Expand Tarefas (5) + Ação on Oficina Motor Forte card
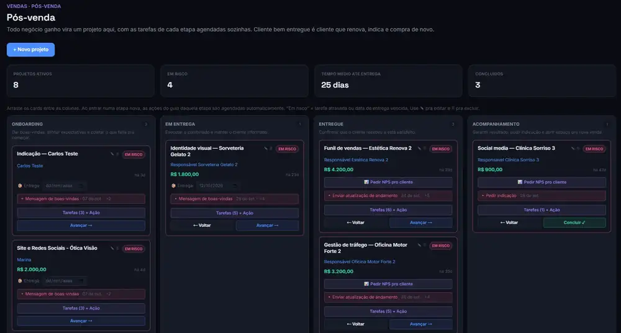Screen dimensions: 621x333 tap(388, 311)
